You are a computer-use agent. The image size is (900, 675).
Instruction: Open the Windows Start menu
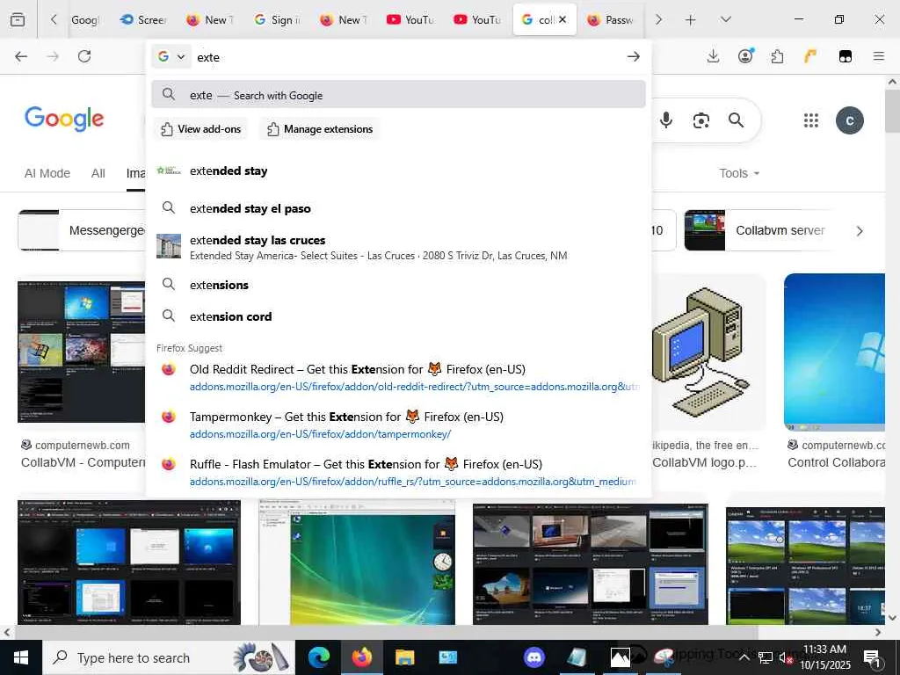click(21, 657)
